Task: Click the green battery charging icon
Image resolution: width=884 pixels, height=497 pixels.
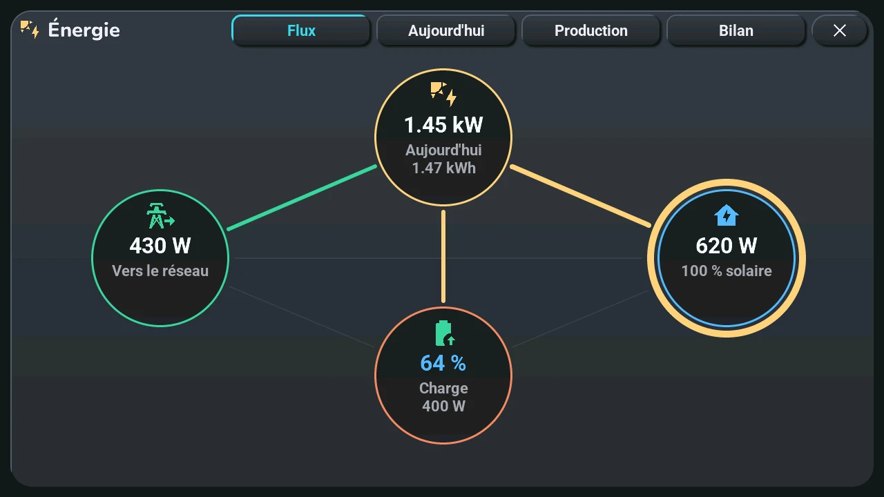Action: click(444, 333)
